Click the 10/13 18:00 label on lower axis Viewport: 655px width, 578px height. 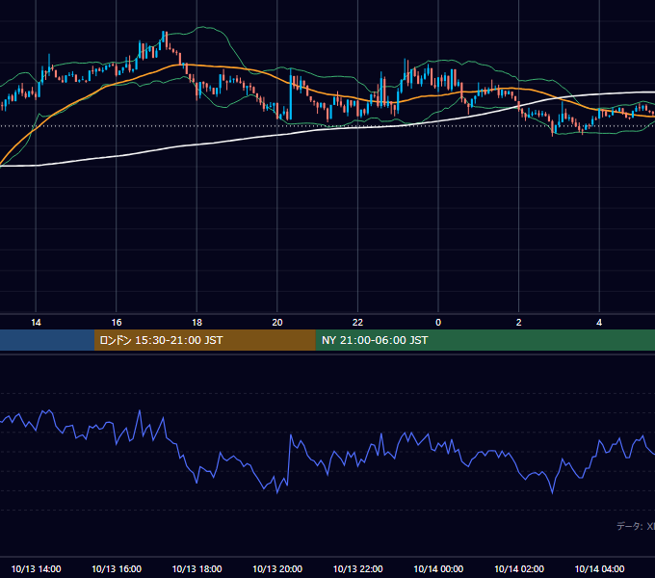click(x=196, y=568)
